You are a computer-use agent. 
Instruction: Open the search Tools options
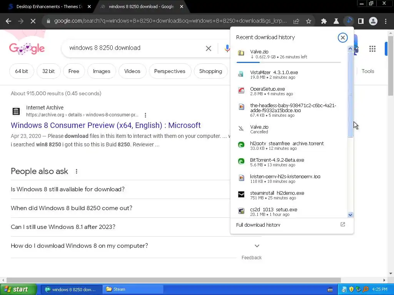(x=368, y=71)
